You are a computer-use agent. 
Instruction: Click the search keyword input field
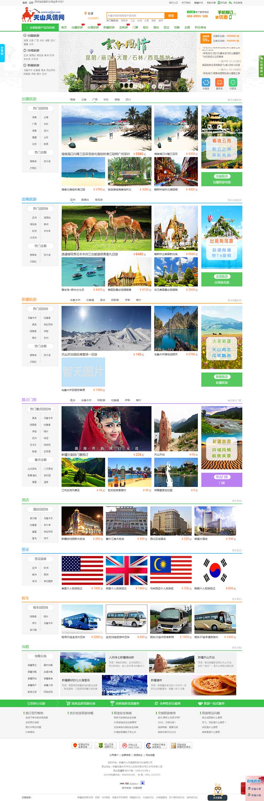pyautogui.click(x=135, y=16)
